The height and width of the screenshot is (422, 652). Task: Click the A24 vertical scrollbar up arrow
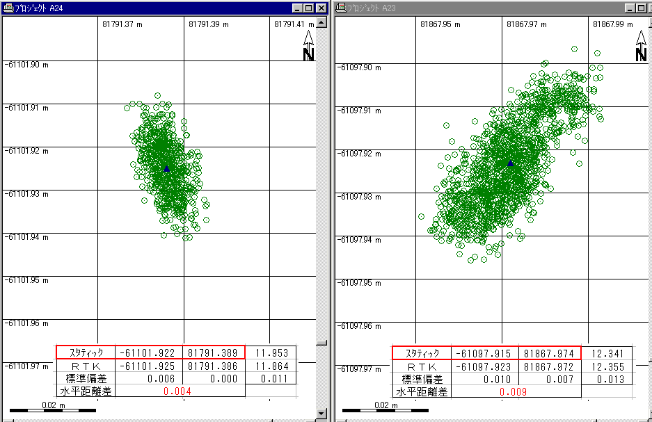pyautogui.click(x=321, y=22)
